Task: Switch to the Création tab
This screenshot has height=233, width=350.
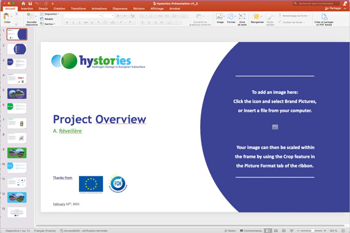Action: coord(59,9)
